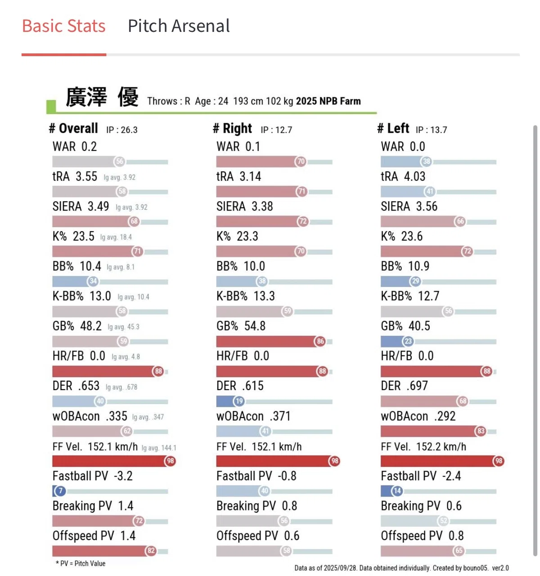Click the Right DER percentile badge 19
Screen dimensions: 540x576
click(239, 401)
